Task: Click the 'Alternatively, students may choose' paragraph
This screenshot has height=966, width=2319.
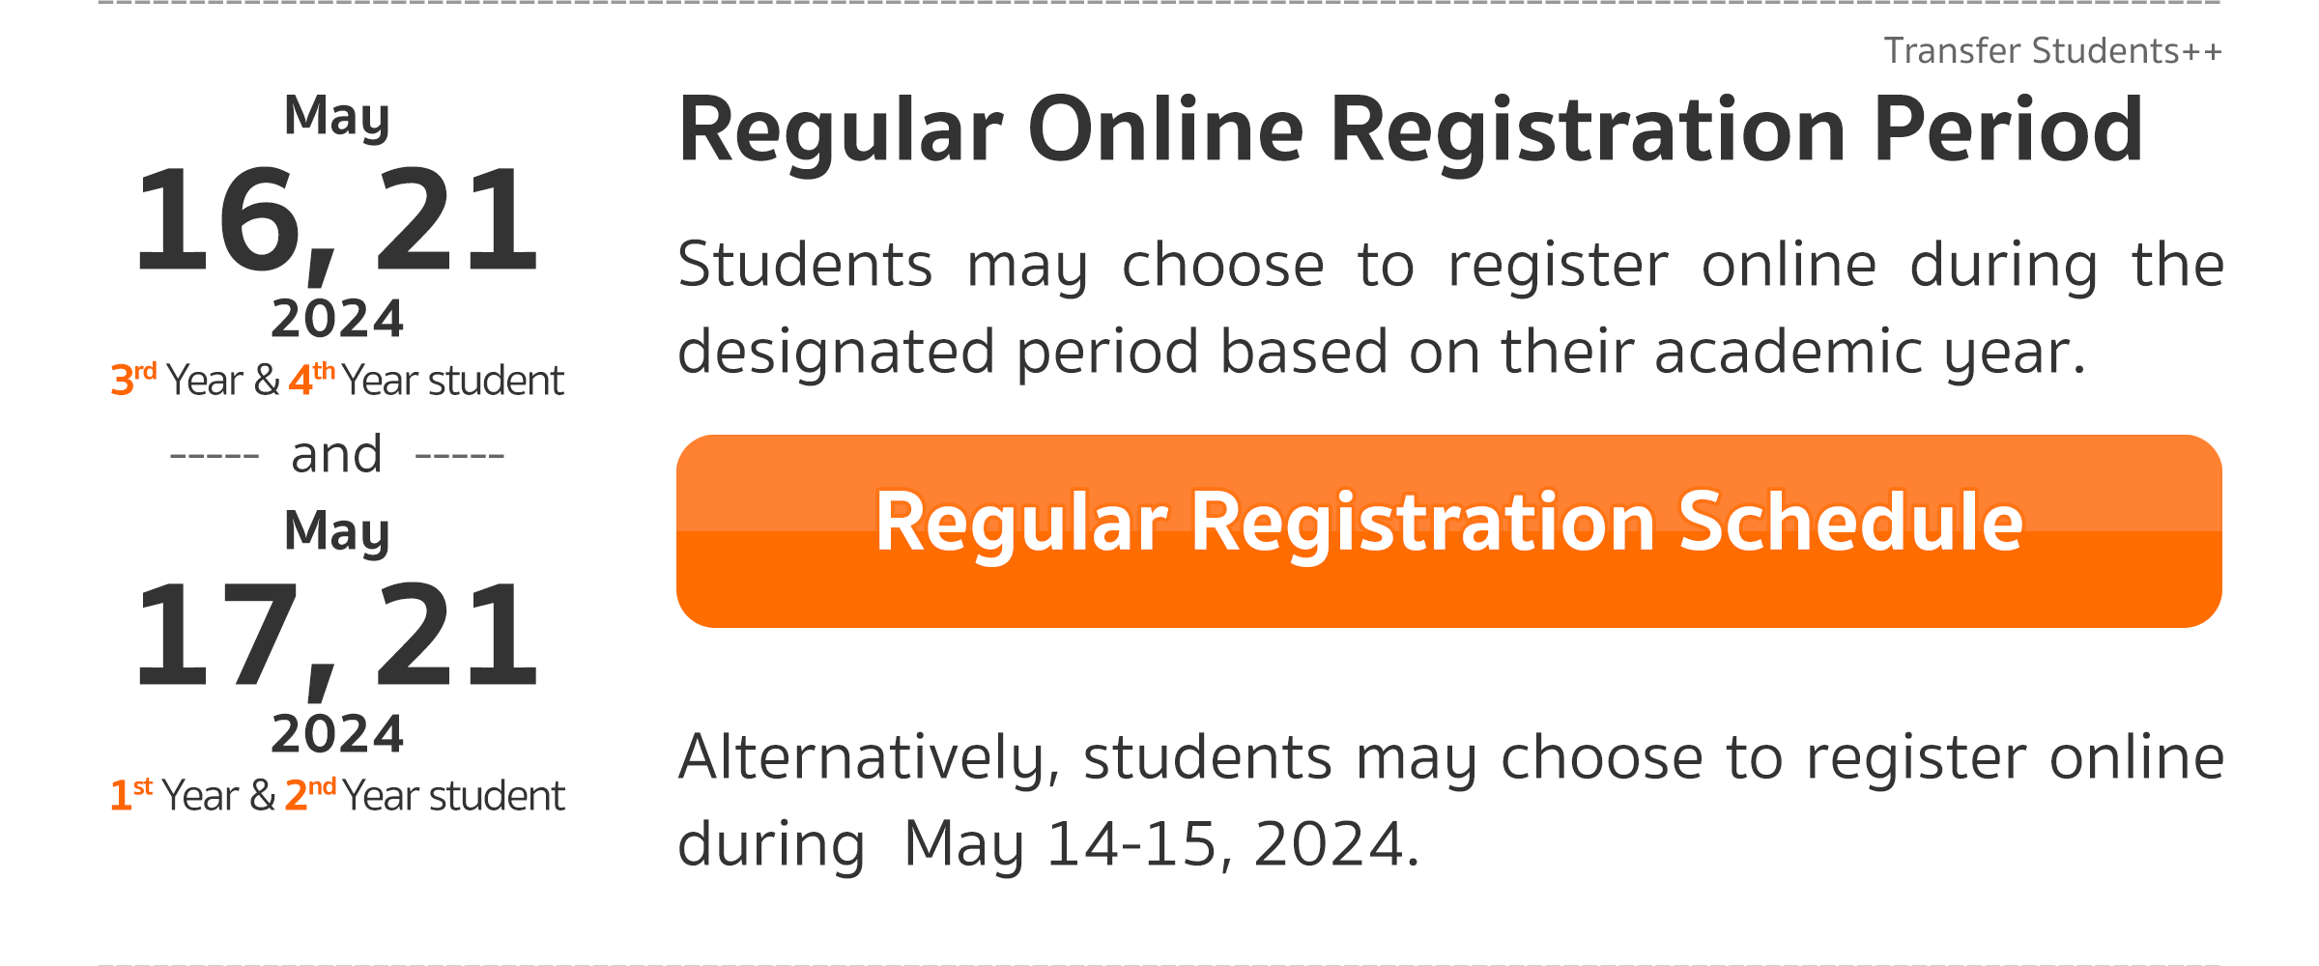Action: click(x=1449, y=802)
